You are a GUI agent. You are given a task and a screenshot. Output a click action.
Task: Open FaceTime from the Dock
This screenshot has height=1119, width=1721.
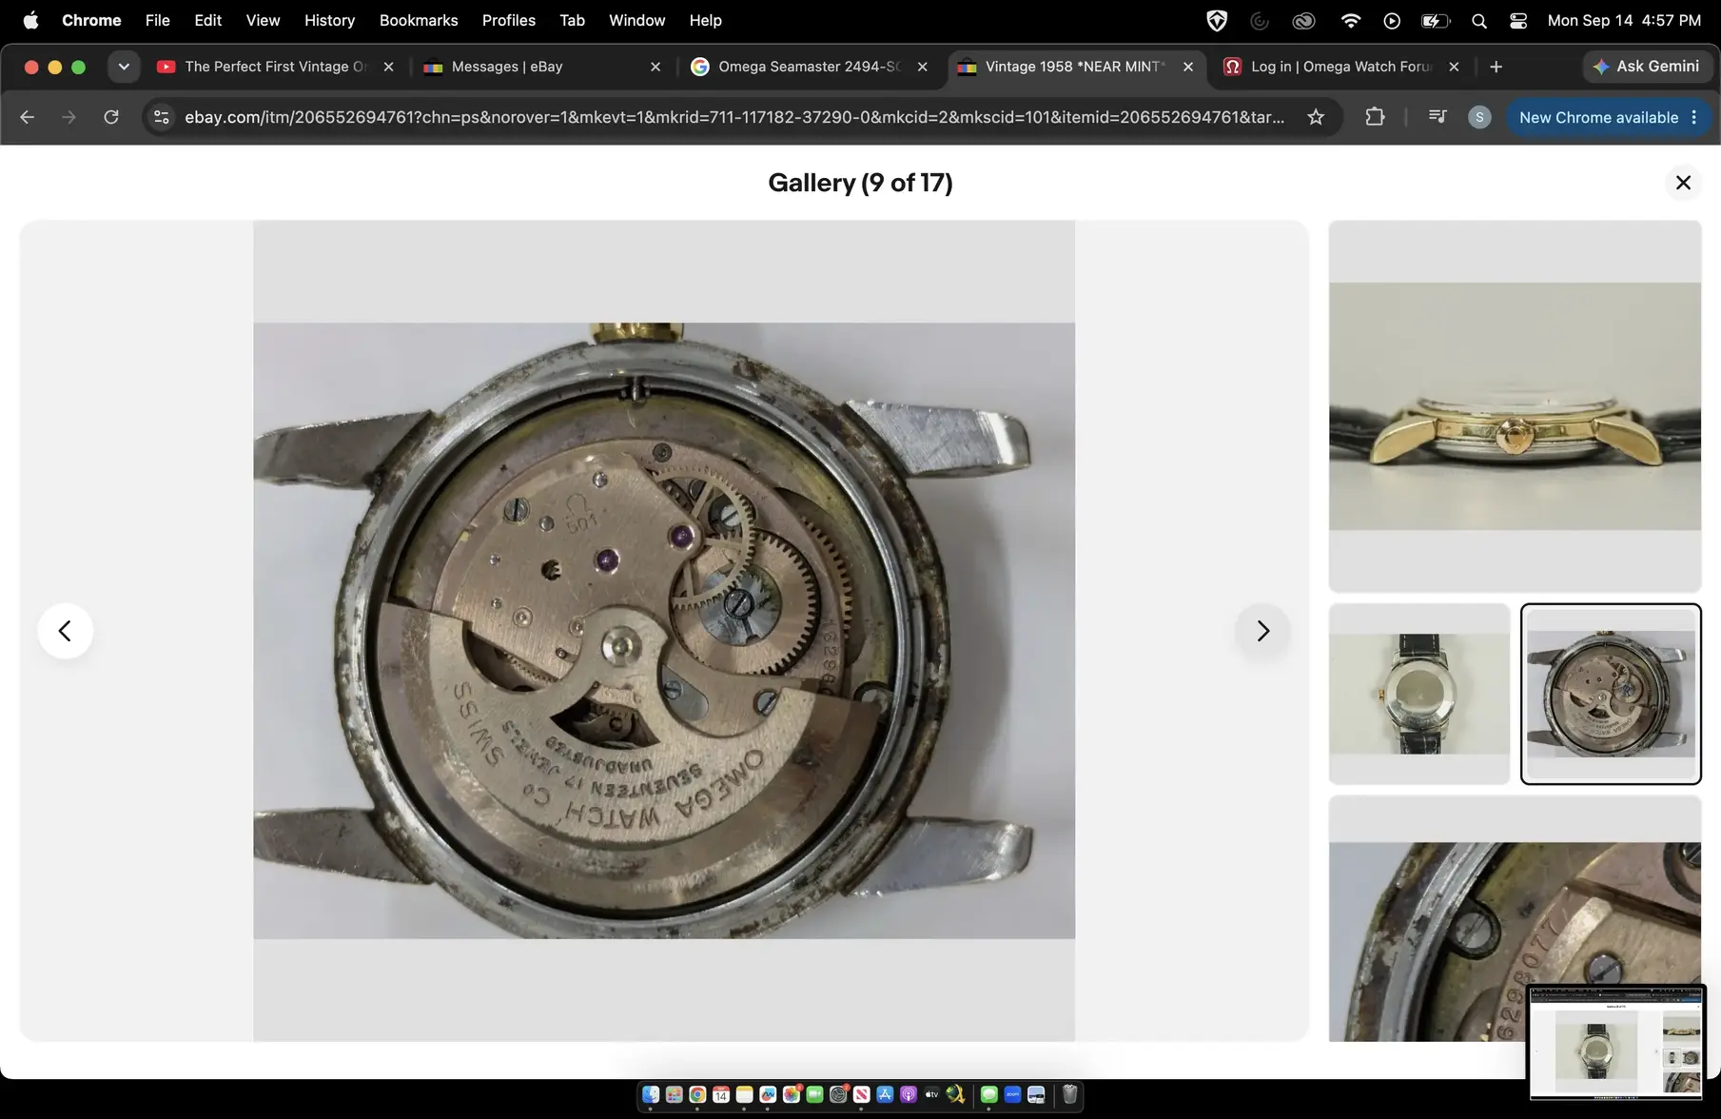coord(814,1094)
